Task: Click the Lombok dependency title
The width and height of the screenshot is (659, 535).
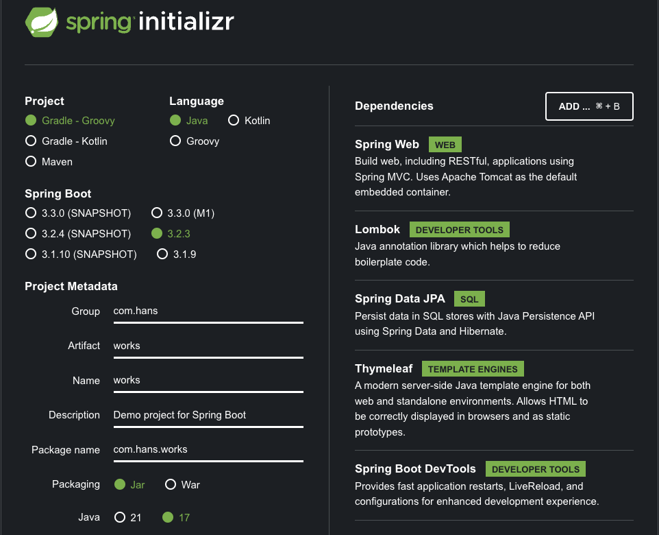Action: [x=377, y=229]
